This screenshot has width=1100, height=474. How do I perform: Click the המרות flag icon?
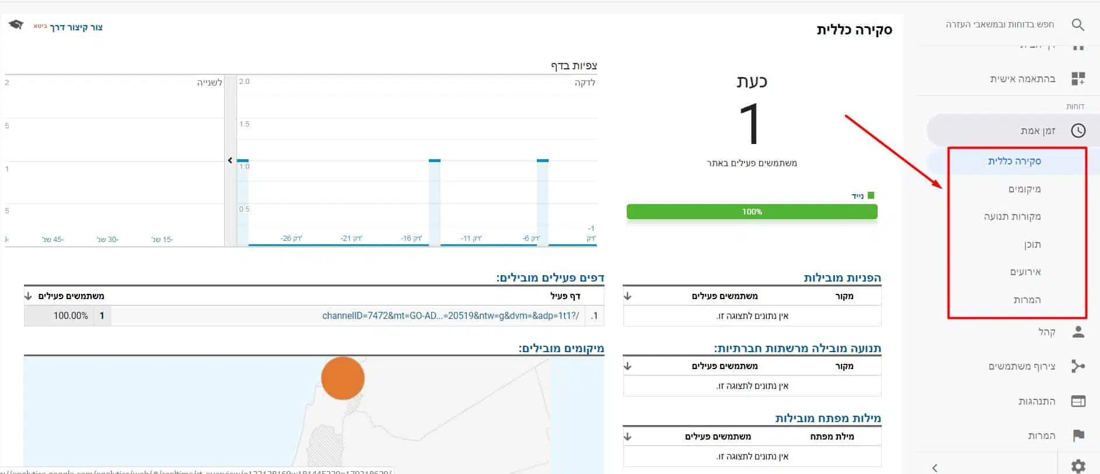[1078, 436]
